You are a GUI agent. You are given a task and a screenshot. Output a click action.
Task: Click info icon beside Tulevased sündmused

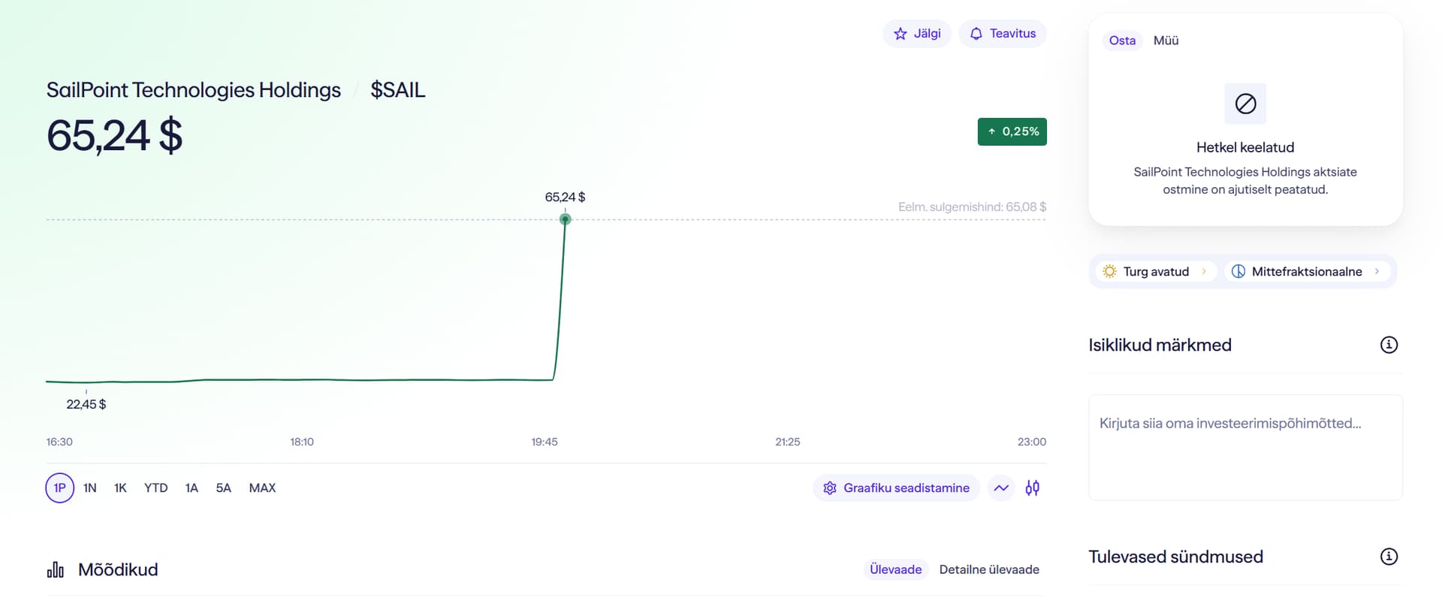tap(1389, 557)
